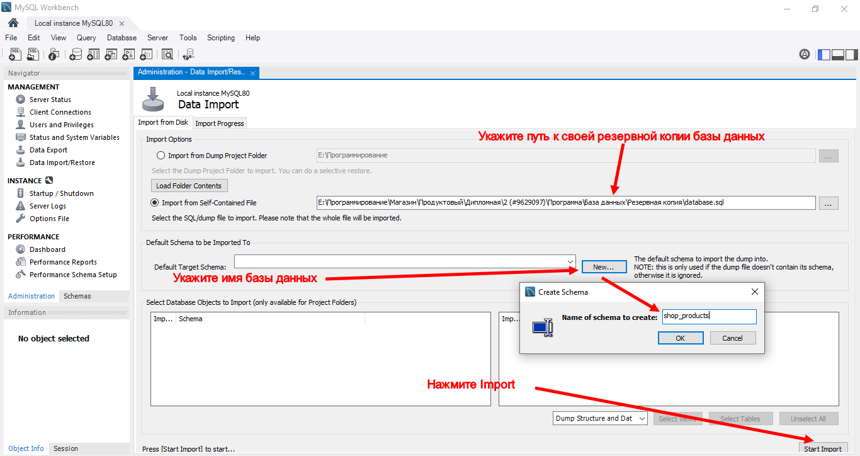Open Startup / Shutdown page

[62, 193]
